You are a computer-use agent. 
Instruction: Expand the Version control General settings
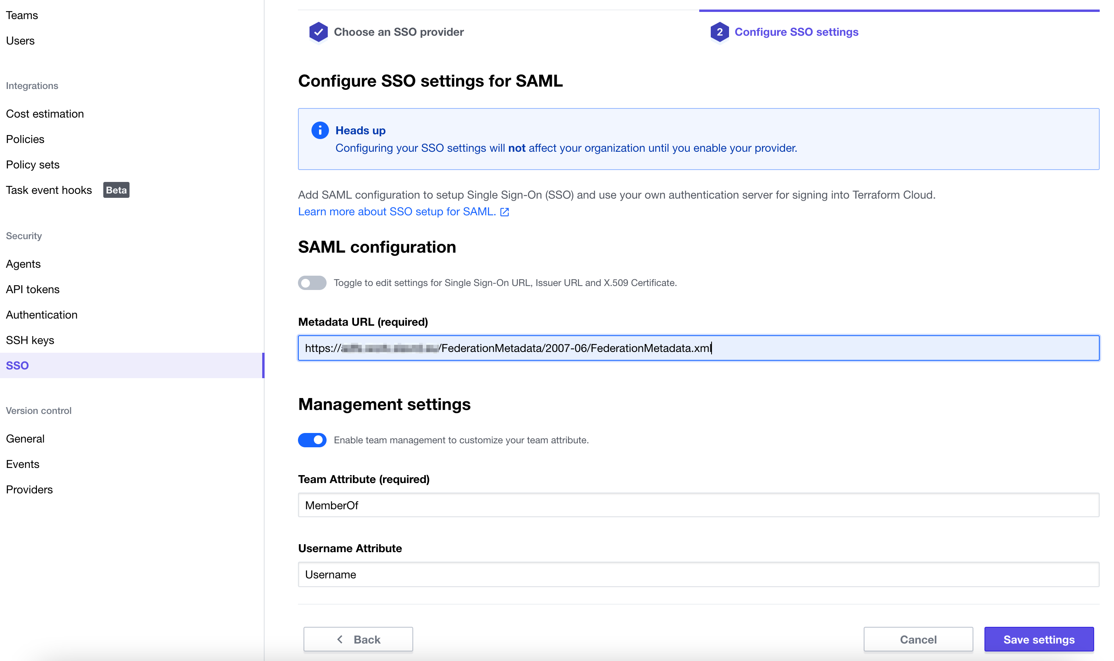point(25,437)
